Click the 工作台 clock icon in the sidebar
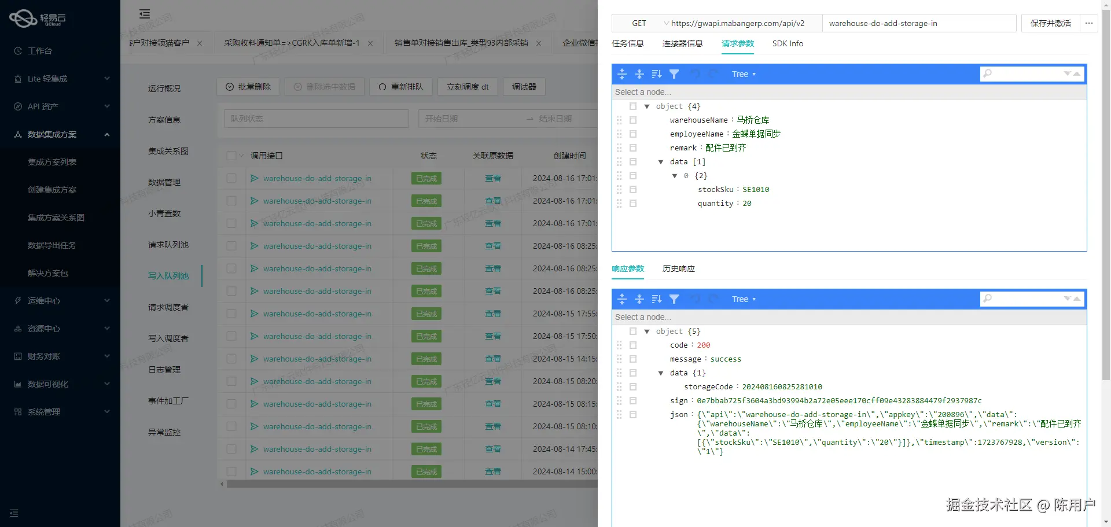 click(x=18, y=51)
